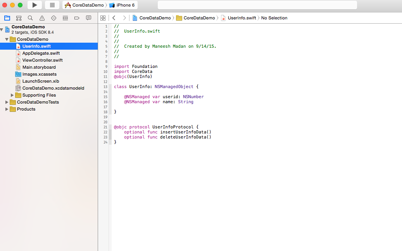Expand the Supporting Files group
This screenshot has height=251, width=402.
pos(12,95)
